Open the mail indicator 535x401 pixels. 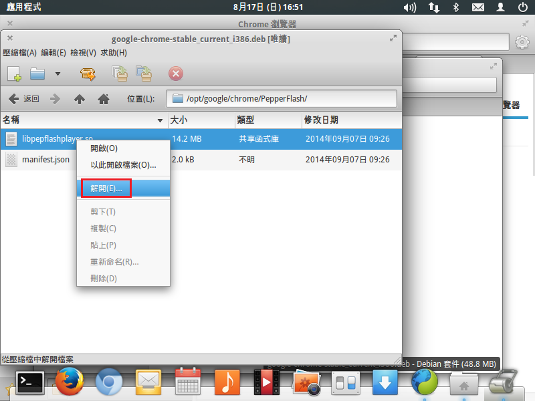coord(478,7)
